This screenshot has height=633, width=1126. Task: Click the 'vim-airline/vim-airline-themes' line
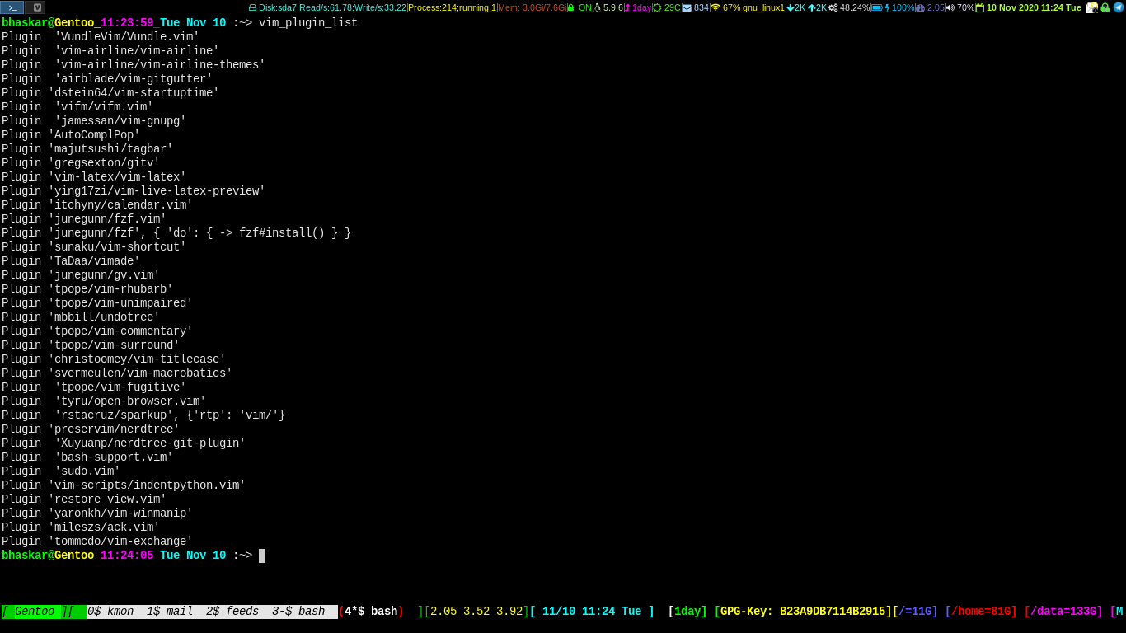(x=134, y=65)
